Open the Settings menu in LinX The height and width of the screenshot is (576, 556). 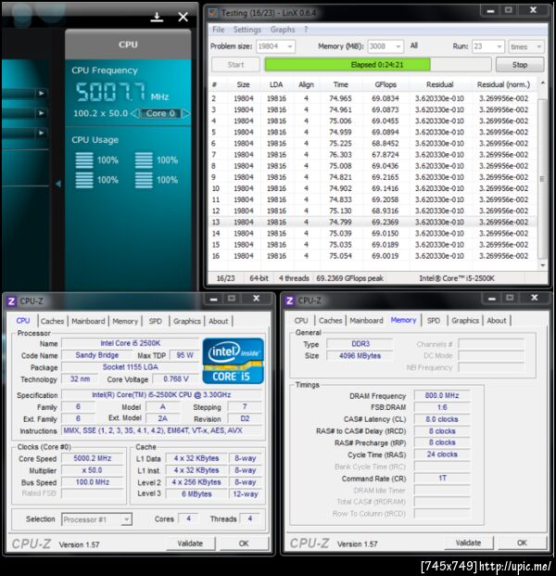pyautogui.click(x=247, y=30)
